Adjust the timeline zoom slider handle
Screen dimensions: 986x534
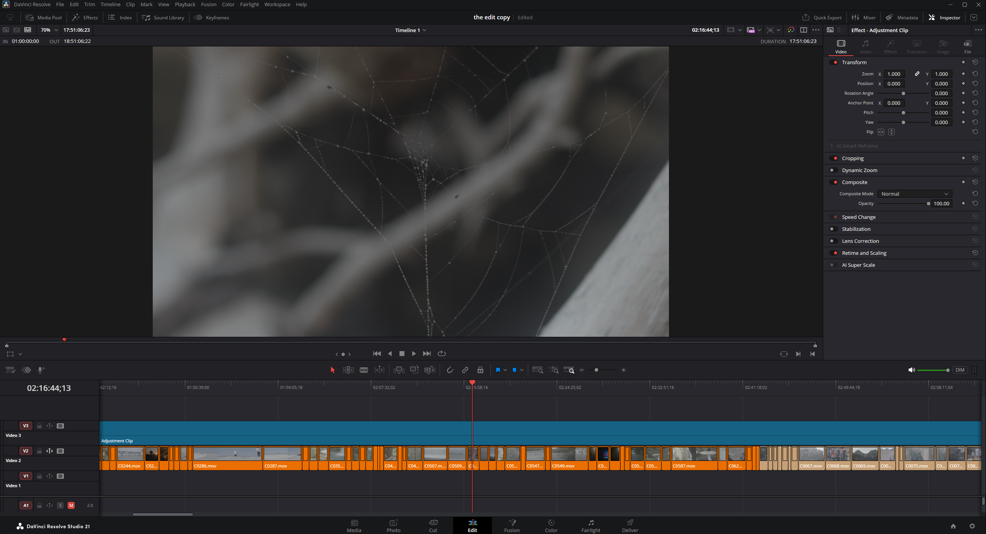coord(596,370)
